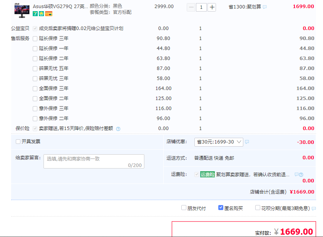The height and width of the screenshot is (237, 323).
Task: Click original price 2999.00
Action: [x=164, y=7]
